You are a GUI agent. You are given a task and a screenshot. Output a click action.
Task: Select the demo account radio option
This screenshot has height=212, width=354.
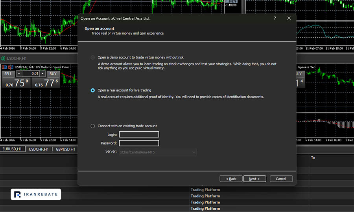[92, 57]
